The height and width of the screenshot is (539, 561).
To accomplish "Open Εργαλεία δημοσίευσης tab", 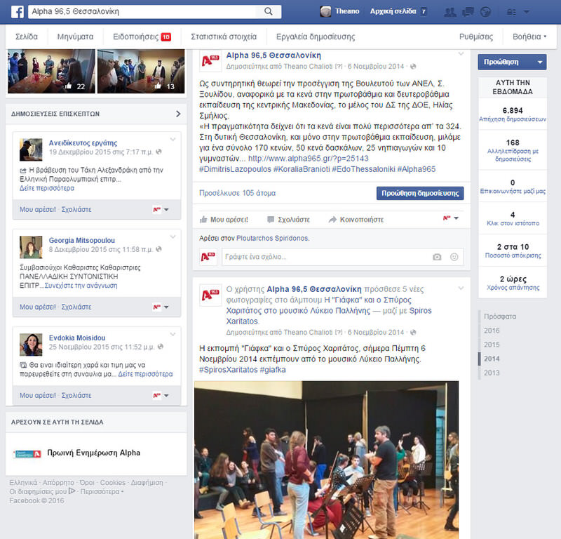I will 316,36.
